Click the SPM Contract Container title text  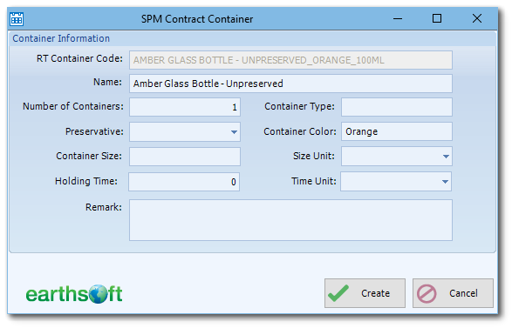197,19
